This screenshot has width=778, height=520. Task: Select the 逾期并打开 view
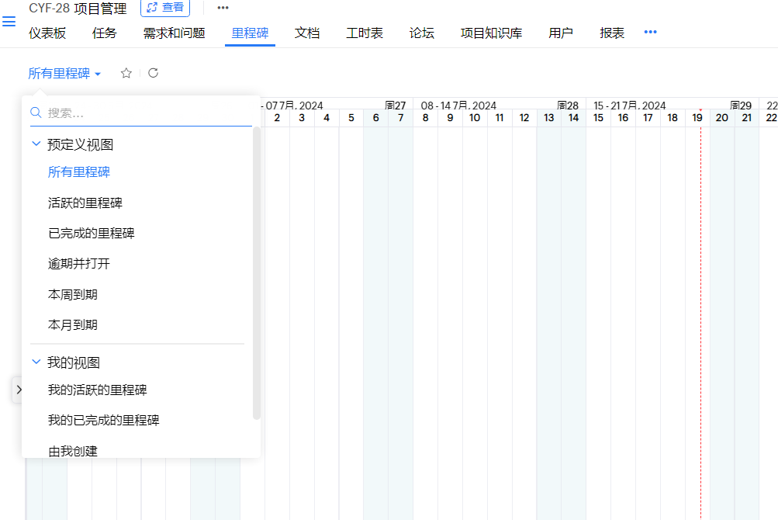pos(79,263)
